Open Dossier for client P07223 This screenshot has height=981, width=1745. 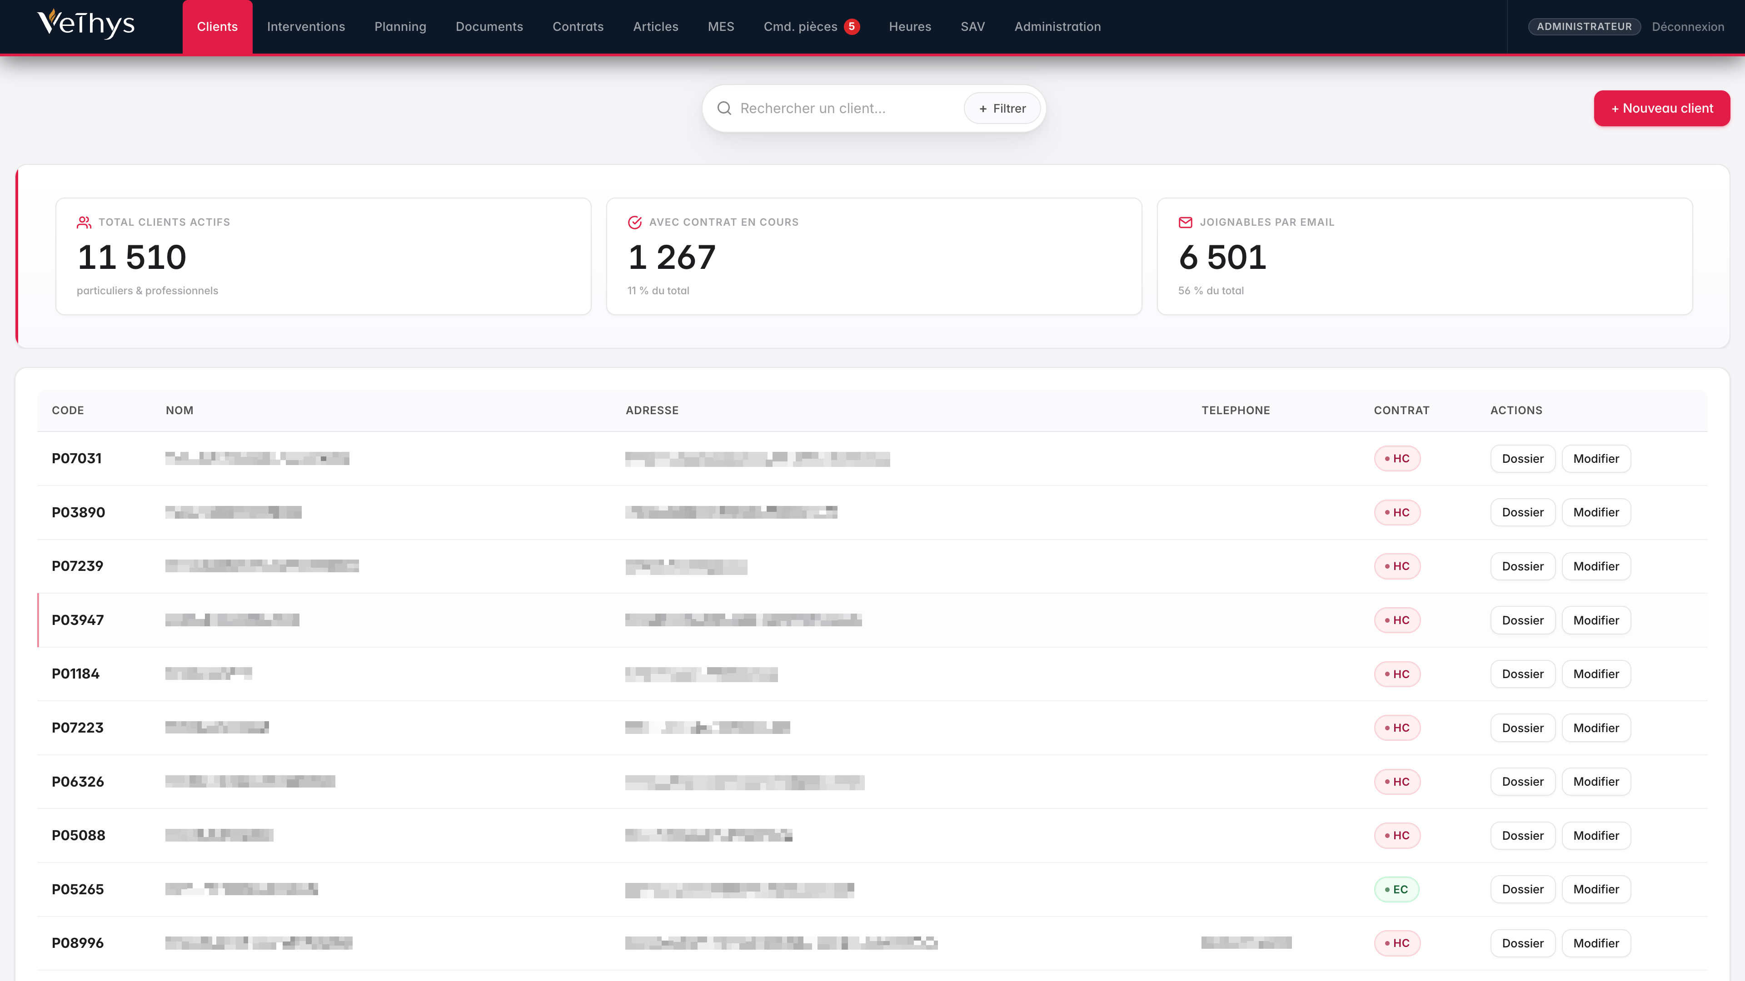pyautogui.click(x=1523, y=728)
